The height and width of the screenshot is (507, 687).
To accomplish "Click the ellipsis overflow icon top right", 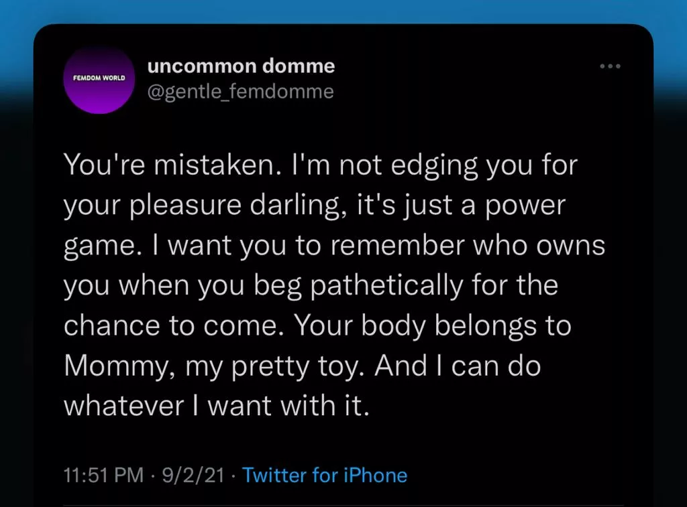I will pyautogui.click(x=610, y=66).
